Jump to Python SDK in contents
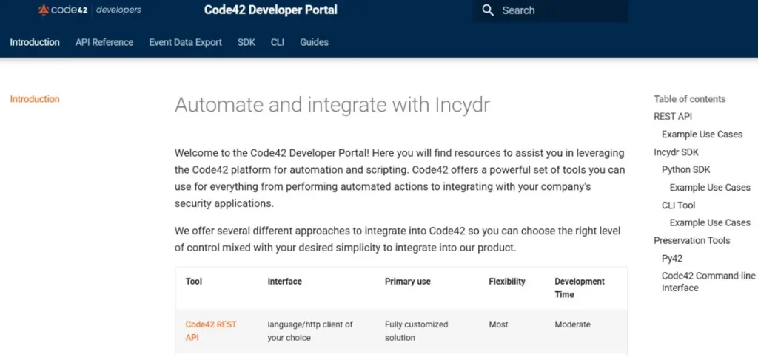758x357 pixels. pos(685,170)
